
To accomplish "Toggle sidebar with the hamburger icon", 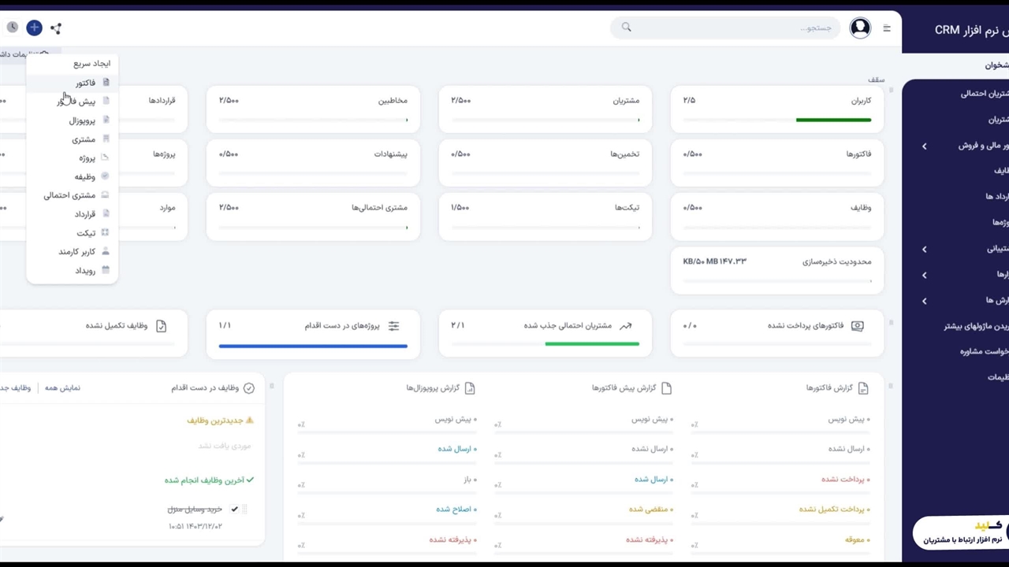I will click(887, 28).
